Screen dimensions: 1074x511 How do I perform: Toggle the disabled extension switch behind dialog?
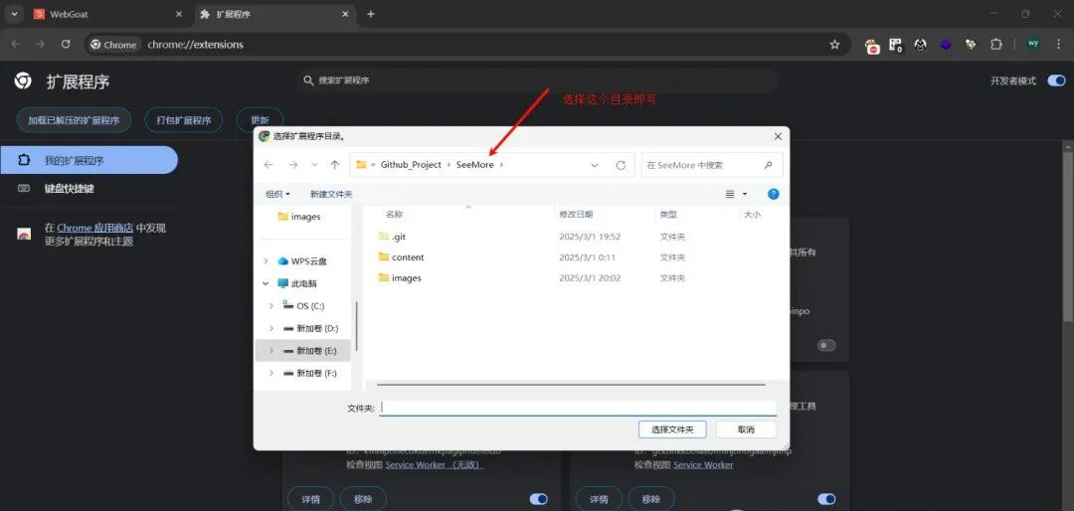(x=826, y=345)
